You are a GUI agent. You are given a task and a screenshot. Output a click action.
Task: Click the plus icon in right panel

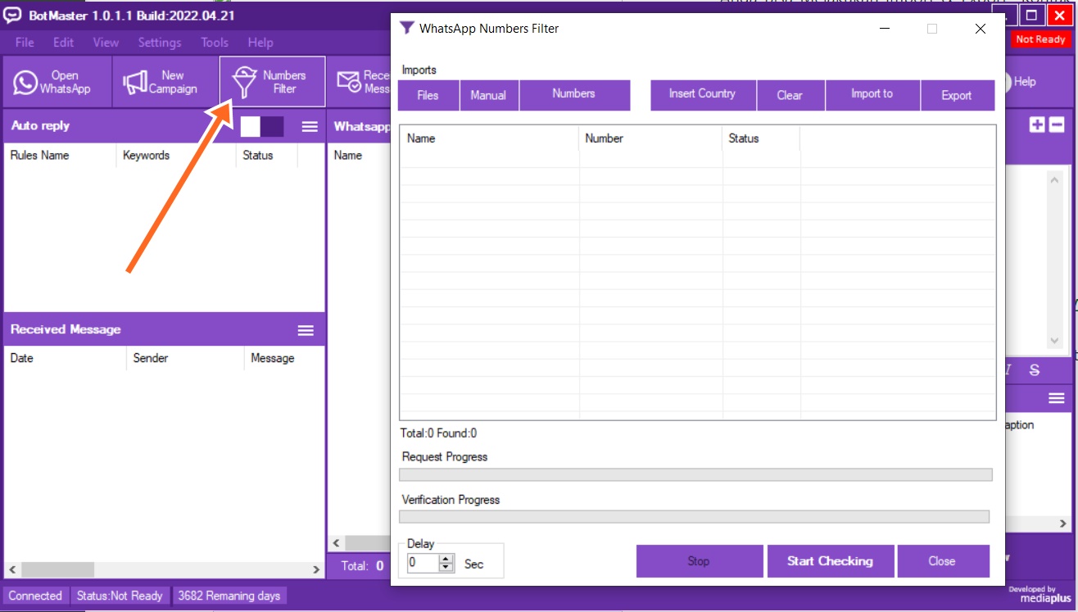pos(1037,125)
